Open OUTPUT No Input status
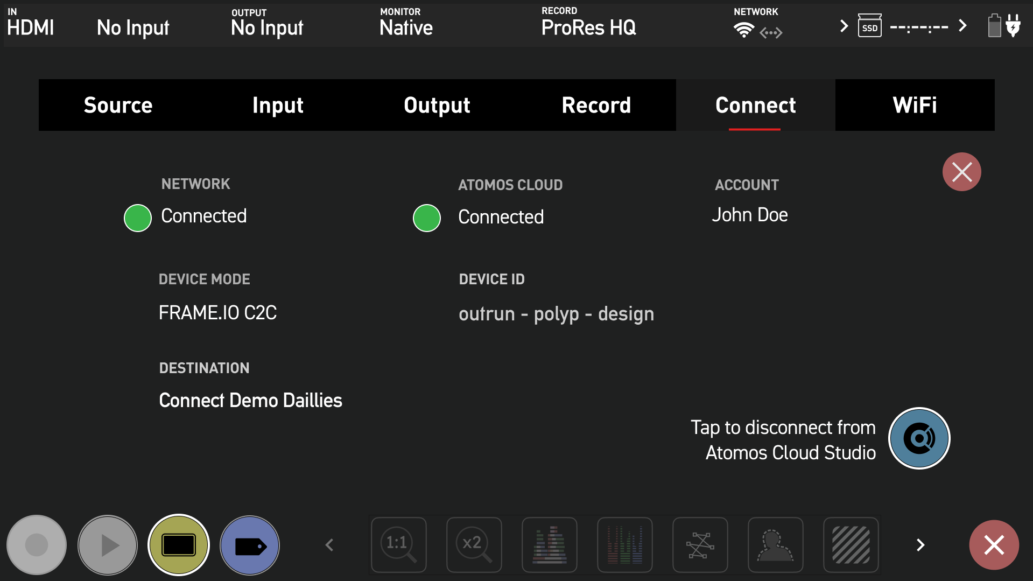This screenshot has height=581, width=1033. (267, 23)
